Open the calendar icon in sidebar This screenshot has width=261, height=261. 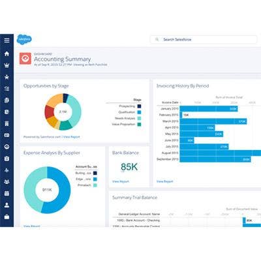coord(7,193)
